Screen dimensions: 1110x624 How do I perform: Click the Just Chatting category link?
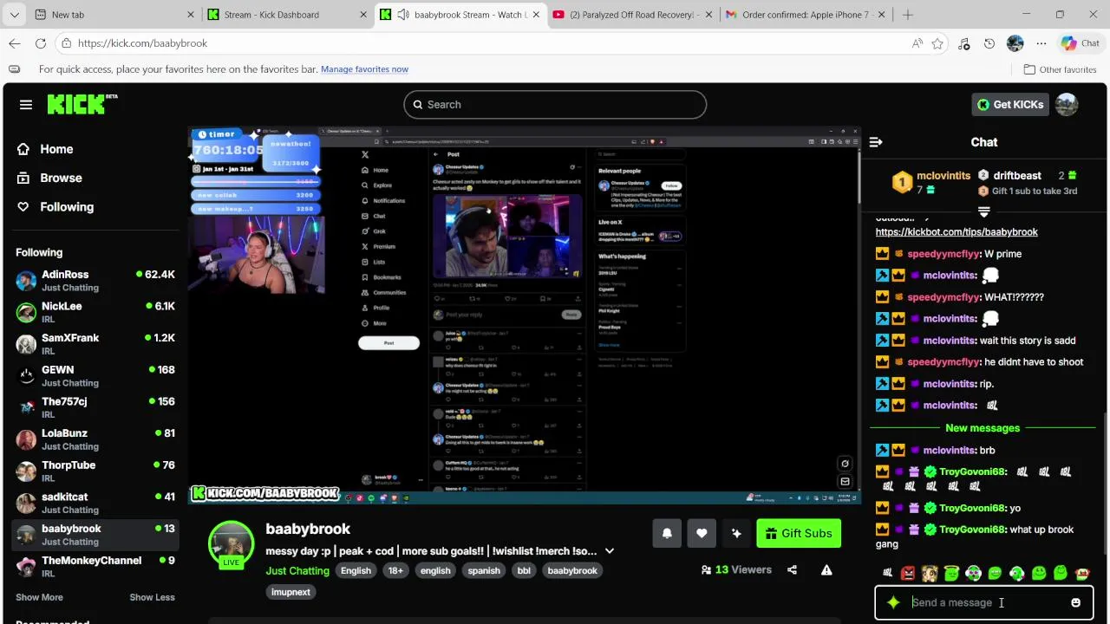[297, 570]
